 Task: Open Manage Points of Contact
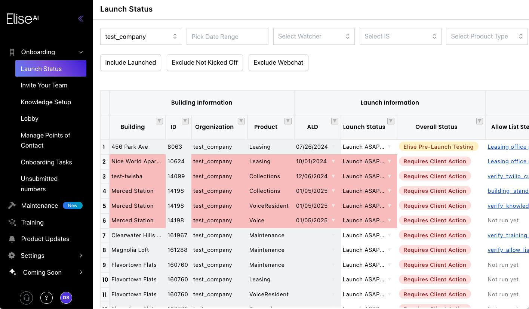[x=45, y=140]
